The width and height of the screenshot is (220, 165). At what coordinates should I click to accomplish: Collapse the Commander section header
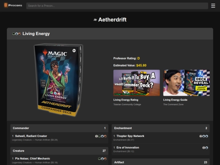coord(59,128)
